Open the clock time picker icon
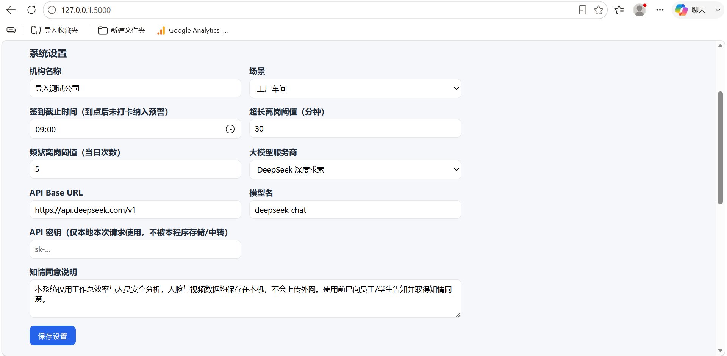The height and width of the screenshot is (356, 727). [230, 129]
